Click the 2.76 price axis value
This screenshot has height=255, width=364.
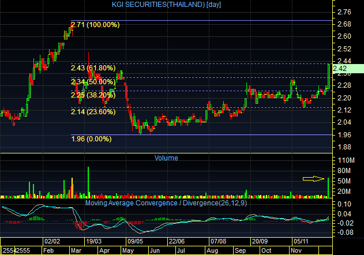point(344,12)
